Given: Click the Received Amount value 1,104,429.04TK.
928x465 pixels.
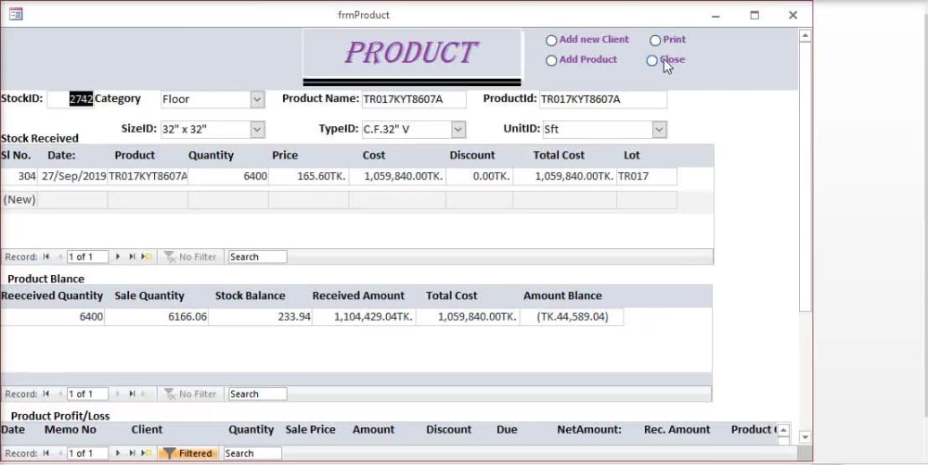Looking at the screenshot, I should click(364, 317).
